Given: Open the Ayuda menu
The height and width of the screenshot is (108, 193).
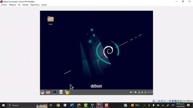Looking at the screenshot, I should [x=44, y=5].
